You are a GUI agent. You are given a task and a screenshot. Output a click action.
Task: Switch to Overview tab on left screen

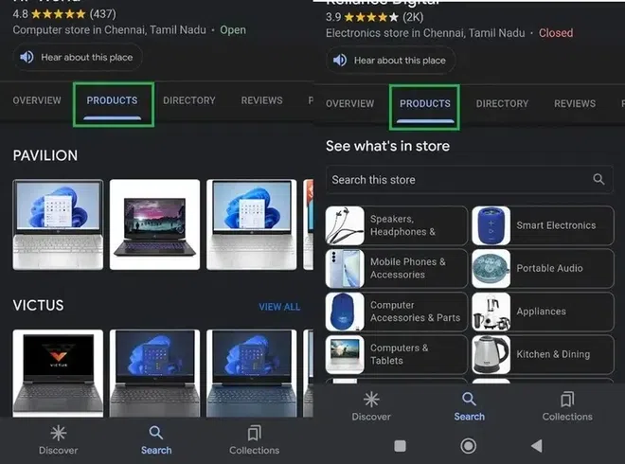coord(37,100)
